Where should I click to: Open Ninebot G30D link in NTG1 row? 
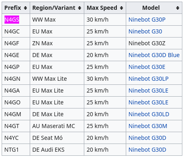click(147, 150)
